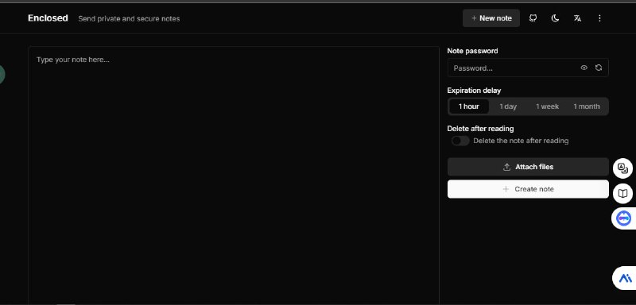Click the New note button
Image resolution: width=636 pixels, height=305 pixels.
[491, 18]
